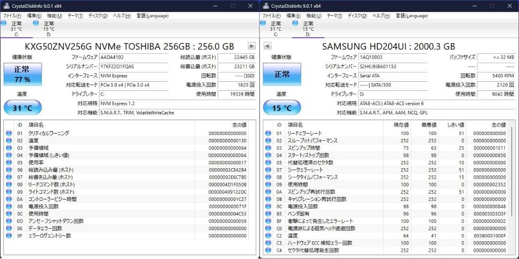Open テーマ(T) menu in right window
The width and height of the screenshot is (519, 259).
coord(334,15)
